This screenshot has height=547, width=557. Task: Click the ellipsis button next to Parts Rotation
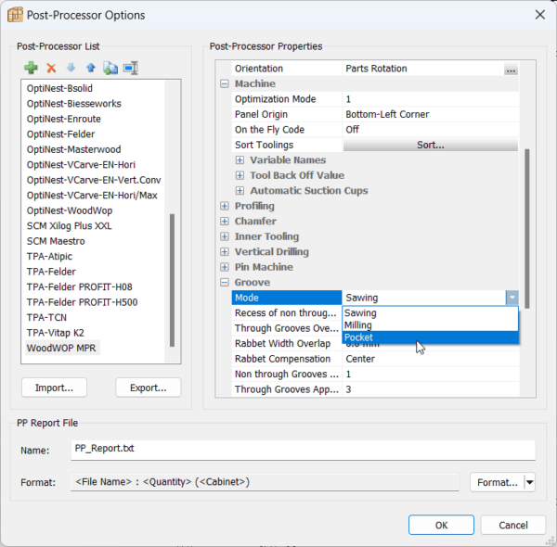[x=511, y=70]
